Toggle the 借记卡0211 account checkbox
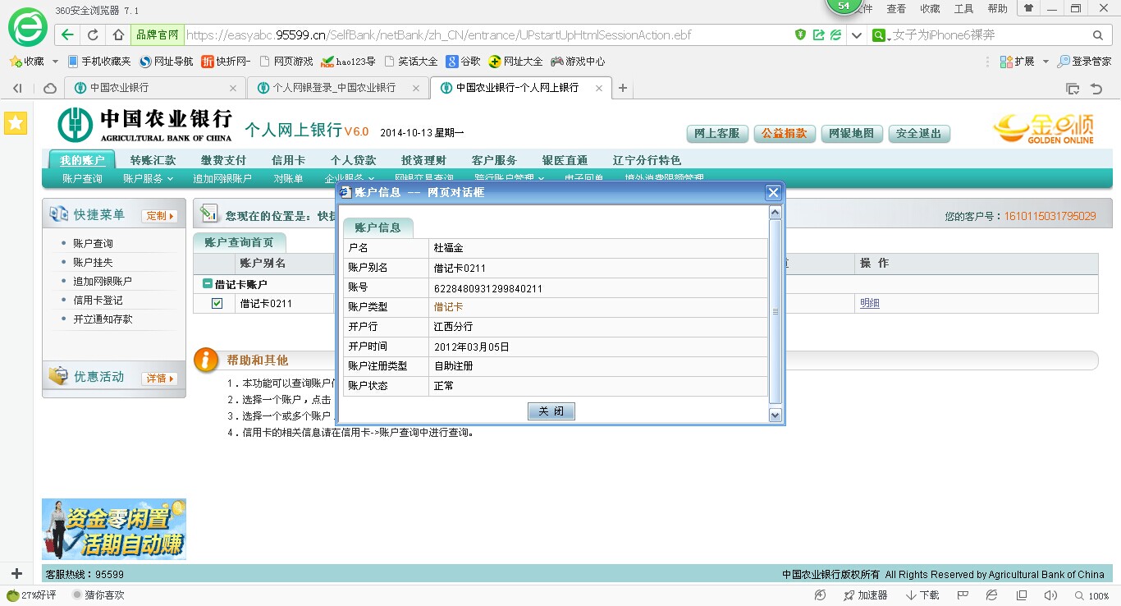The width and height of the screenshot is (1121, 606). tap(217, 304)
